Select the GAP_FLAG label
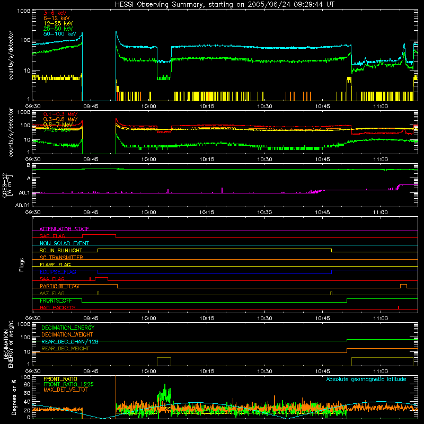424x424 pixels. pos(52,236)
